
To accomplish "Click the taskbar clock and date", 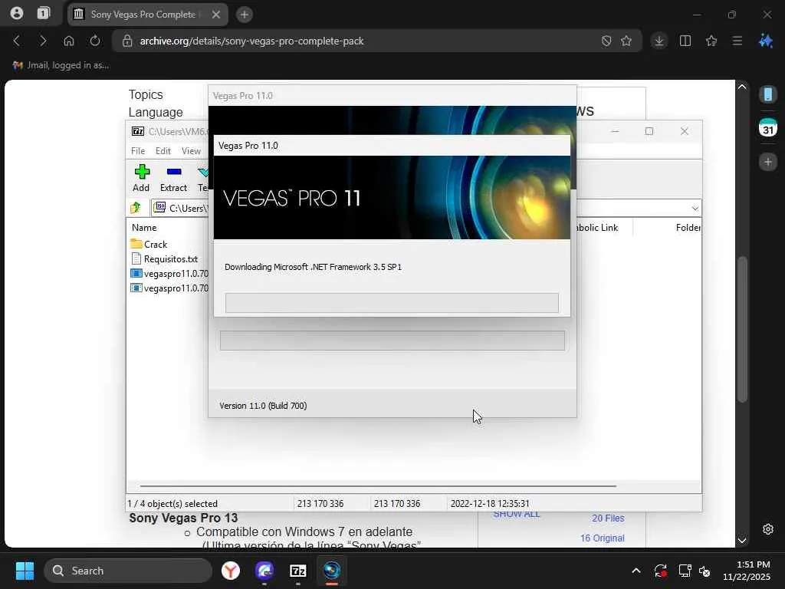I will tap(746, 571).
